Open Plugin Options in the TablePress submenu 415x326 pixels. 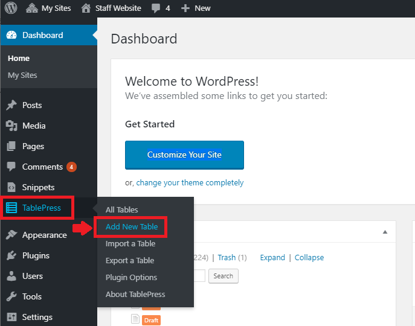[x=131, y=278]
